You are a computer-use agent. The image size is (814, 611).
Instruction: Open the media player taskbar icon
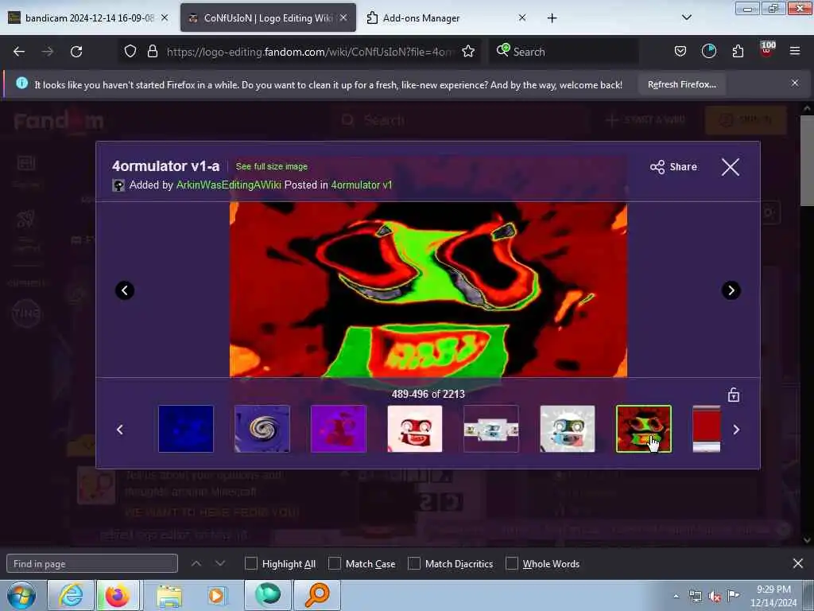pyautogui.click(x=216, y=595)
